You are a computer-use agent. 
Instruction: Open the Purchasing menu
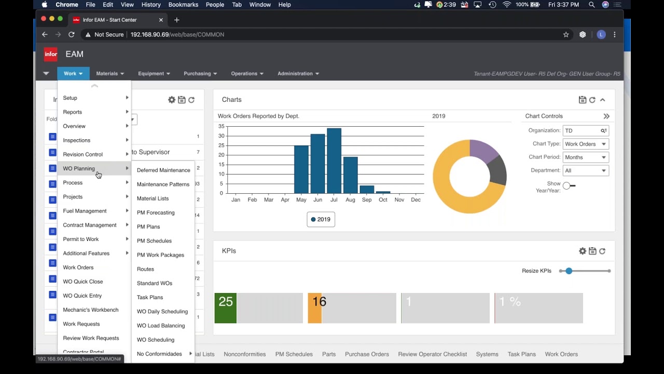pyautogui.click(x=200, y=74)
